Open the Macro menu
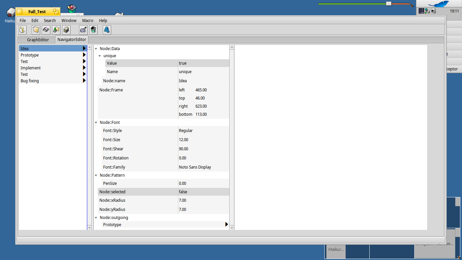 [x=88, y=21]
